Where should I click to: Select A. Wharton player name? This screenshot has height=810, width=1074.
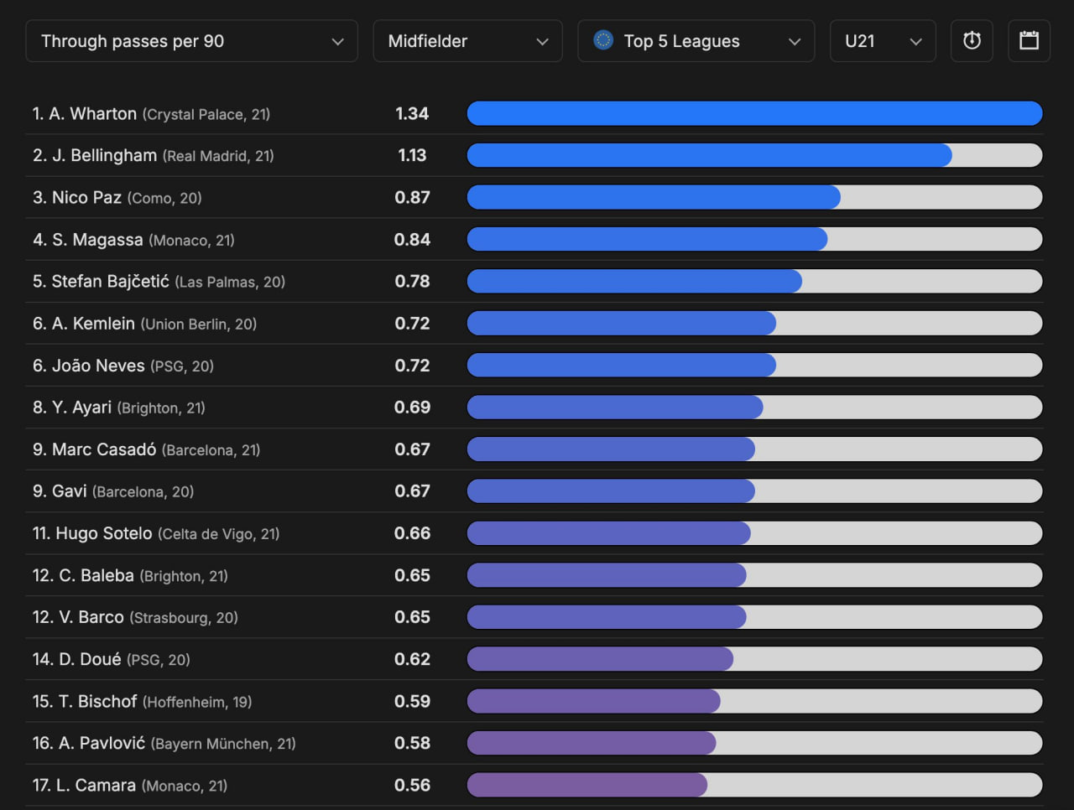tap(92, 114)
